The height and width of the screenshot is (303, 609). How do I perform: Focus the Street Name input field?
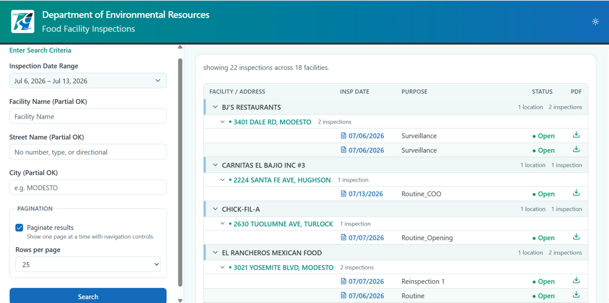pyautogui.click(x=88, y=152)
